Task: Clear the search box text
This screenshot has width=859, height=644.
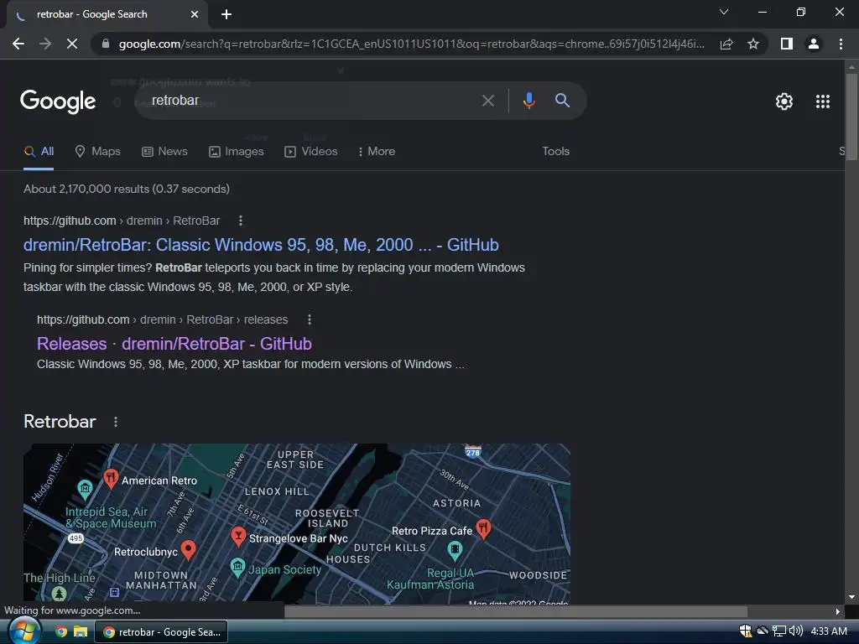Action: 487,101
